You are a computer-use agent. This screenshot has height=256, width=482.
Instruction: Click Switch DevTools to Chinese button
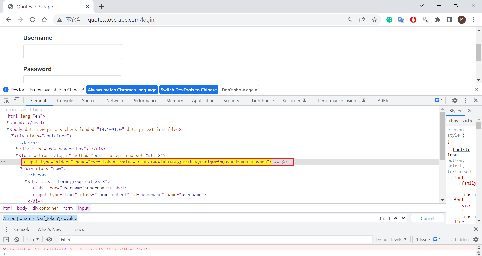point(189,90)
